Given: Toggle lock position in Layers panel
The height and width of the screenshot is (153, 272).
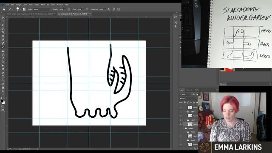Looking at the screenshot, I should [x=191, y=102].
